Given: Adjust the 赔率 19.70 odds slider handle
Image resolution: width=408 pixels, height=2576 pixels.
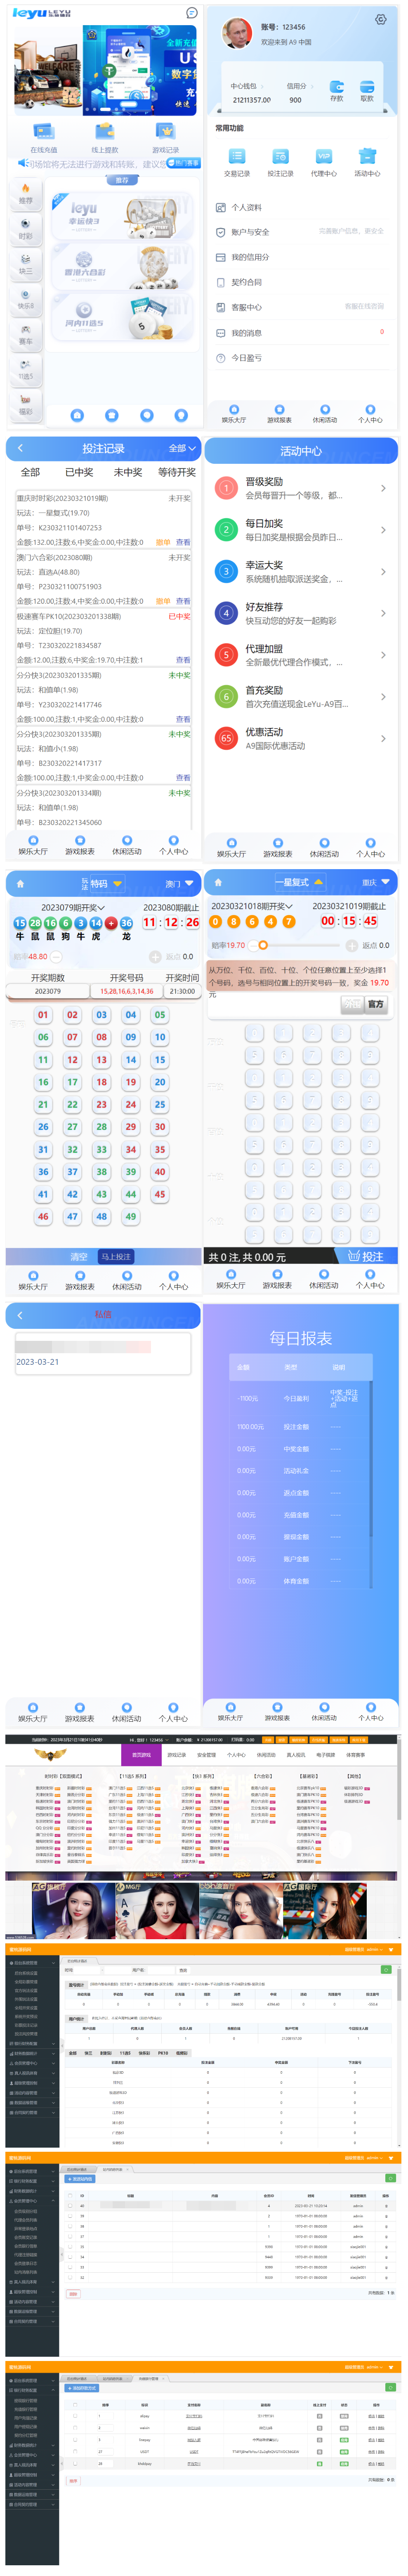Looking at the screenshot, I should 263,944.
